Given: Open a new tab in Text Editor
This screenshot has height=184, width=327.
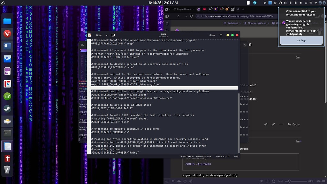Looking at the screenshot, I should pyautogui.click(x=113, y=35).
